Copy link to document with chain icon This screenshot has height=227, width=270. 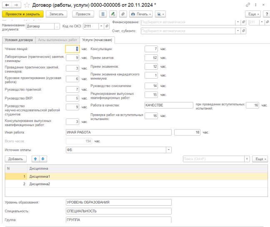coord(248,5)
